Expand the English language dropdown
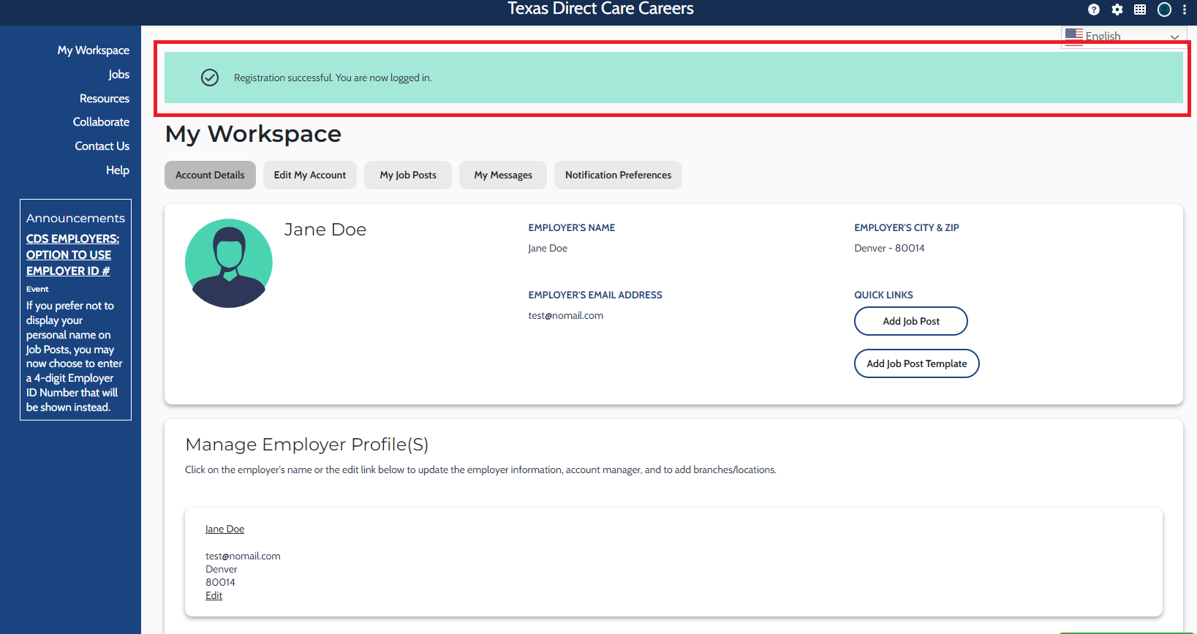The height and width of the screenshot is (634, 1197). pyautogui.click(x=1174, y=37)
